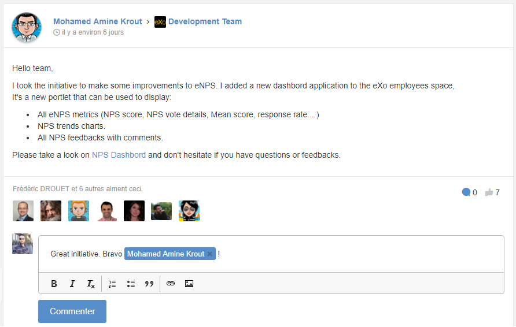
Task: Submit with the Commenter button
Action: tap(72, 311)
